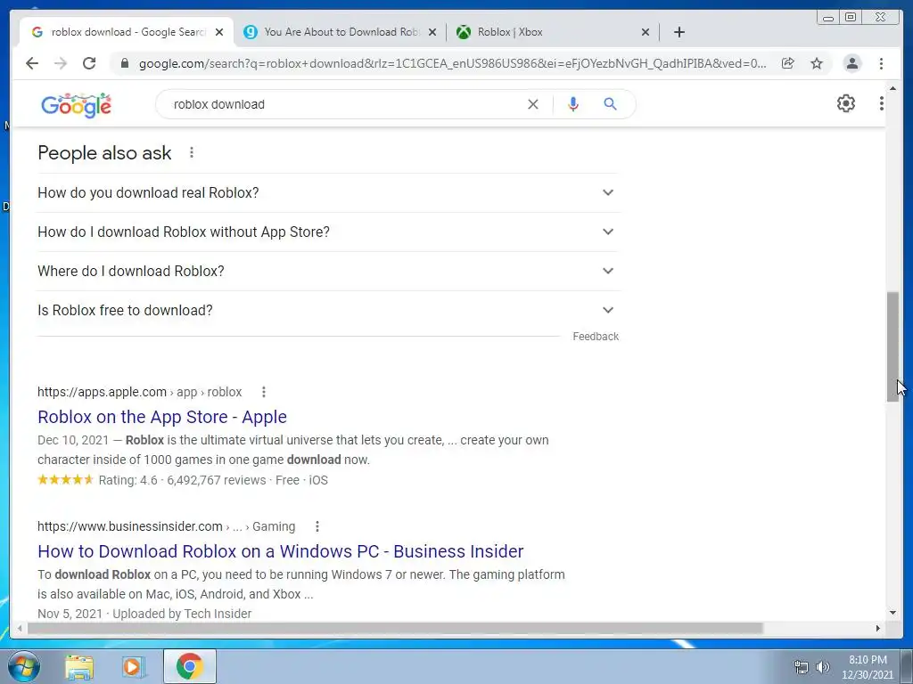The width and height of the screenshot is (913, 684).
Task: Expand Where do I download Roblox?
Action: point(328,271)
